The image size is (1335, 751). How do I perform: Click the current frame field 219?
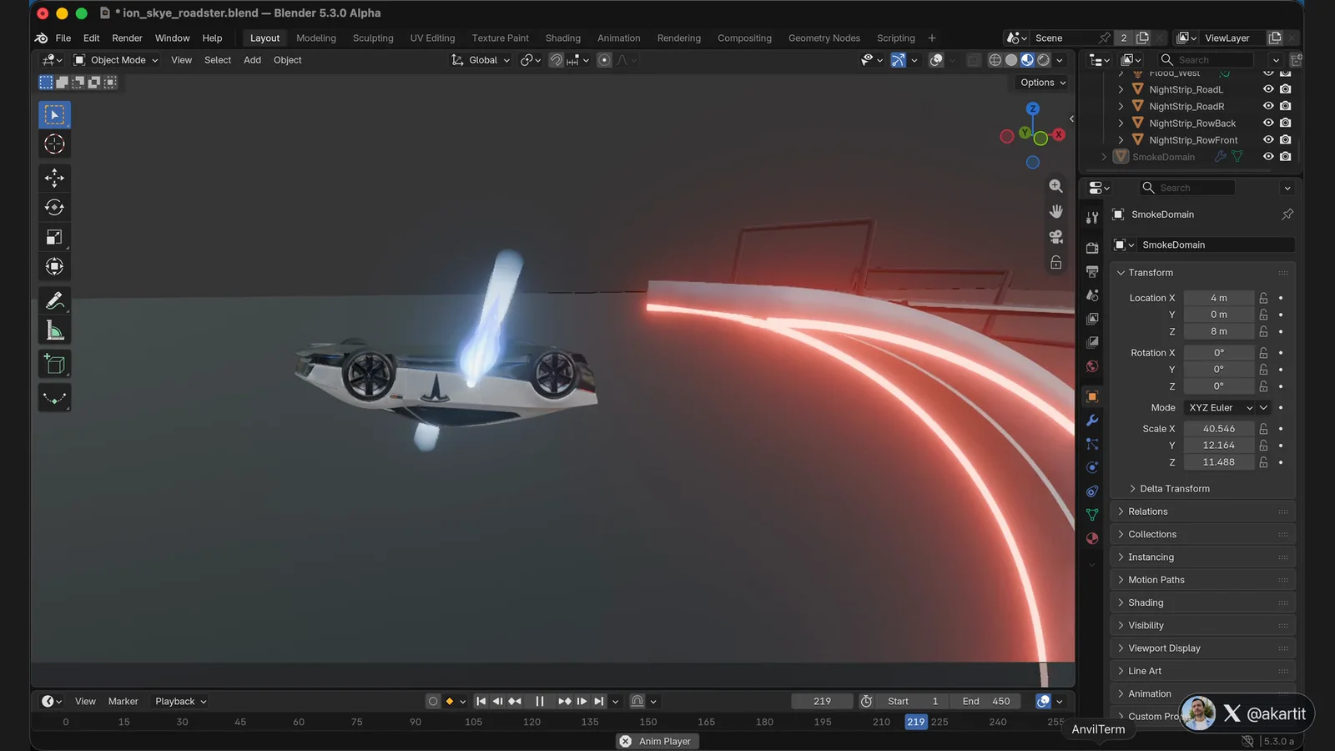(x=822, y=702)
